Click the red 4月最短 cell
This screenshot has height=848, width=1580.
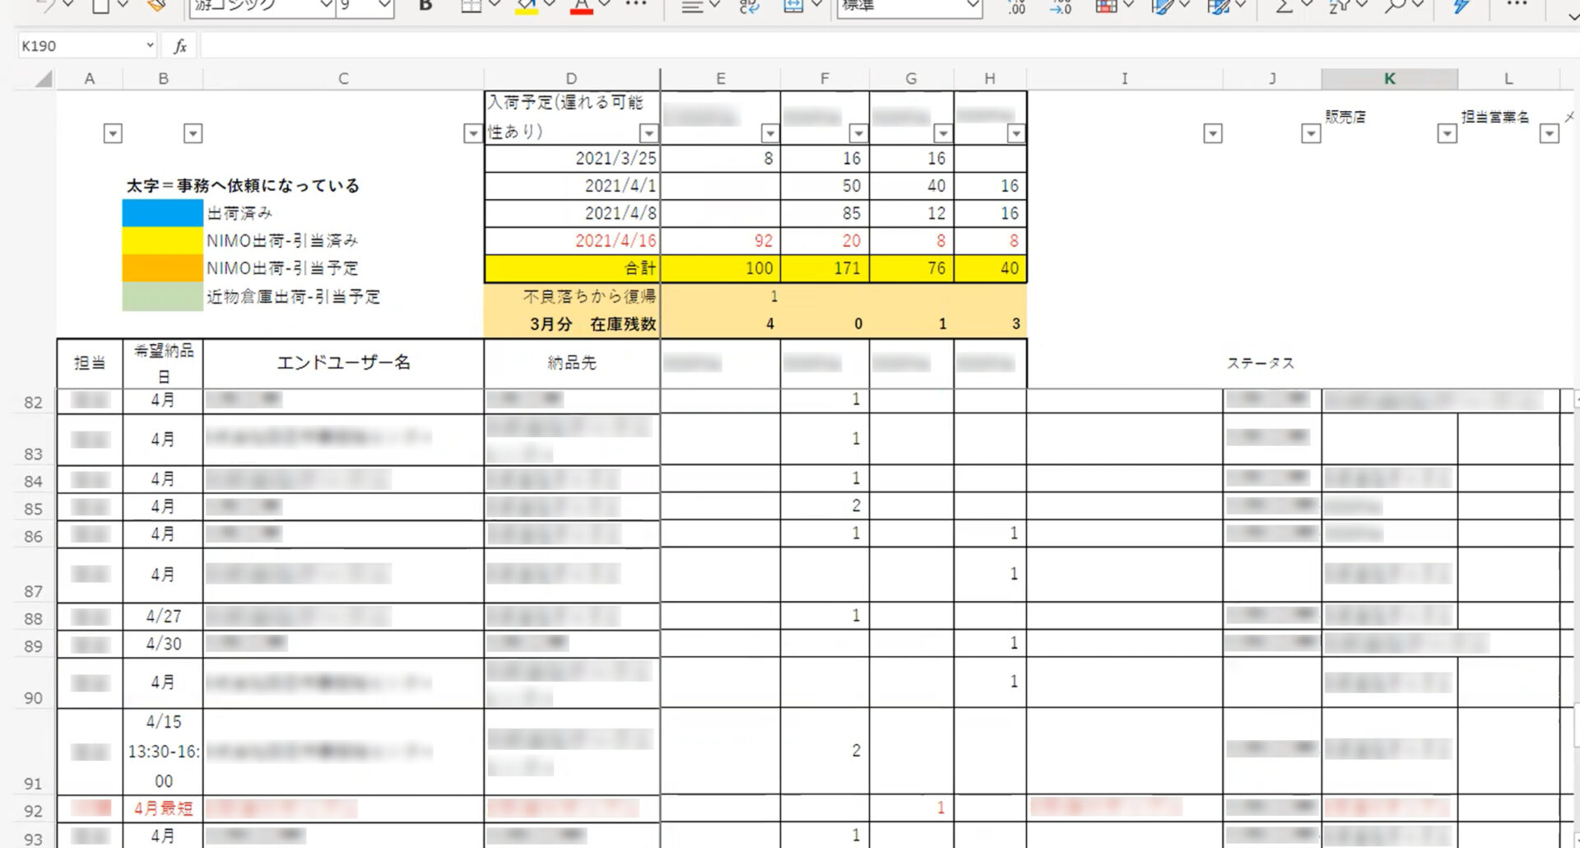click(x=163, y=808)
